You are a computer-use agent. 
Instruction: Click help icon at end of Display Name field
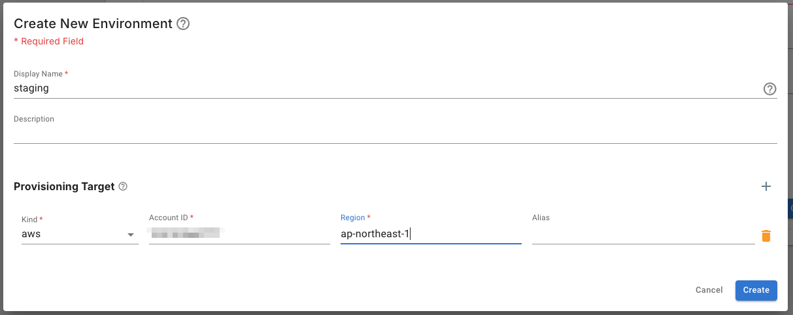pyautogui.click(x=769, y=89)
